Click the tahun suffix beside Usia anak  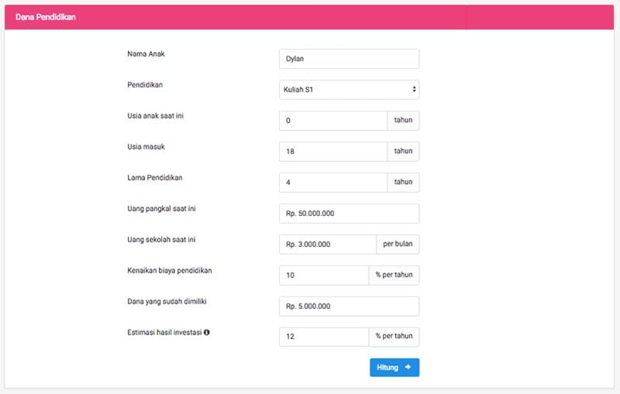403,121
